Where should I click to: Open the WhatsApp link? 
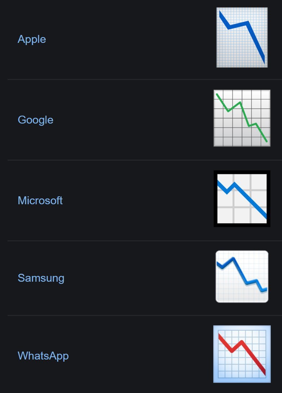click(x=43, y=356)
